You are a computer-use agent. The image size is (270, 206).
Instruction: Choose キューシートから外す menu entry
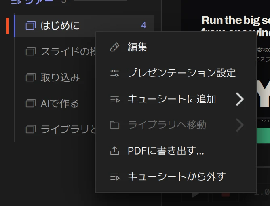[x=176, y=177]
